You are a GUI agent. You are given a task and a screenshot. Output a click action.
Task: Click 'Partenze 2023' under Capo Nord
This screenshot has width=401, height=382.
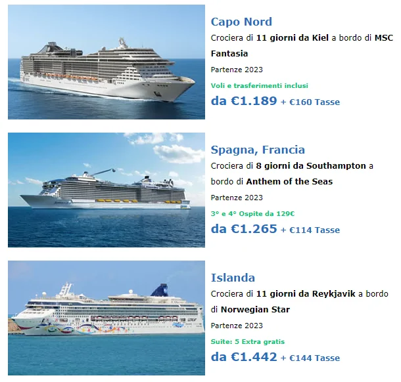point(235,69)
